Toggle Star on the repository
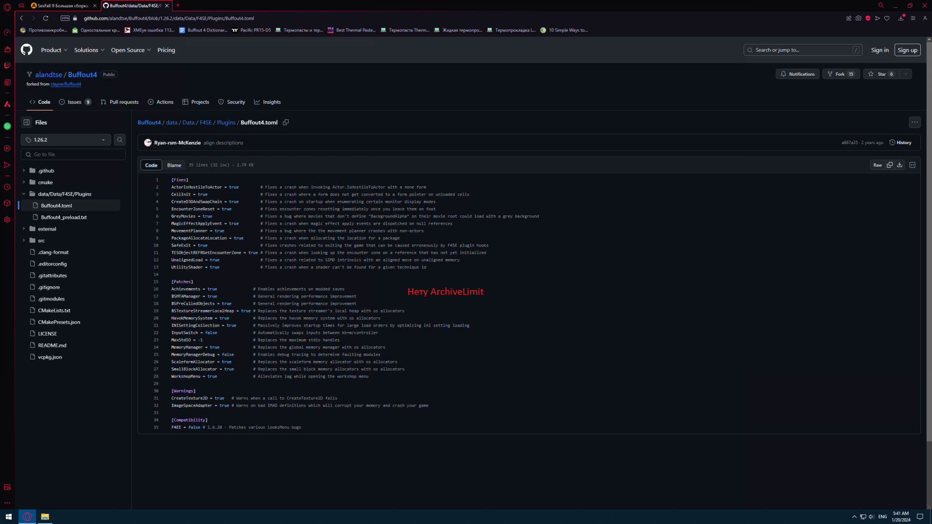 click(881, 74)
